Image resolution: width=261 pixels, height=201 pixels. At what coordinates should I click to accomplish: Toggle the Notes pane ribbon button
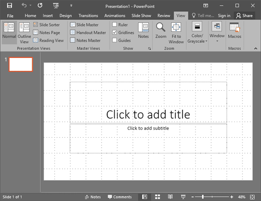pos(143,31)
